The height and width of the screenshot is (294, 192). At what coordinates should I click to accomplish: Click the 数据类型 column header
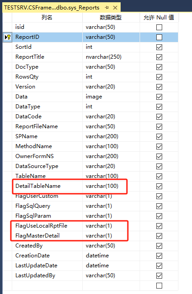(x=111, y=18)
